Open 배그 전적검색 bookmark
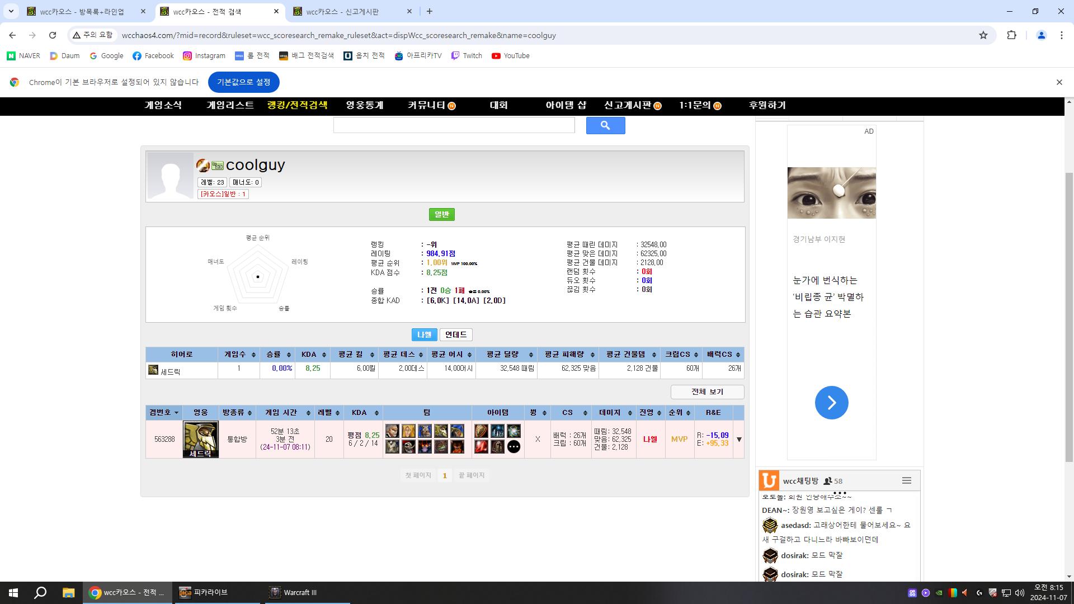This screenshot has height=604, width=1074. click(x=307, y=56)
